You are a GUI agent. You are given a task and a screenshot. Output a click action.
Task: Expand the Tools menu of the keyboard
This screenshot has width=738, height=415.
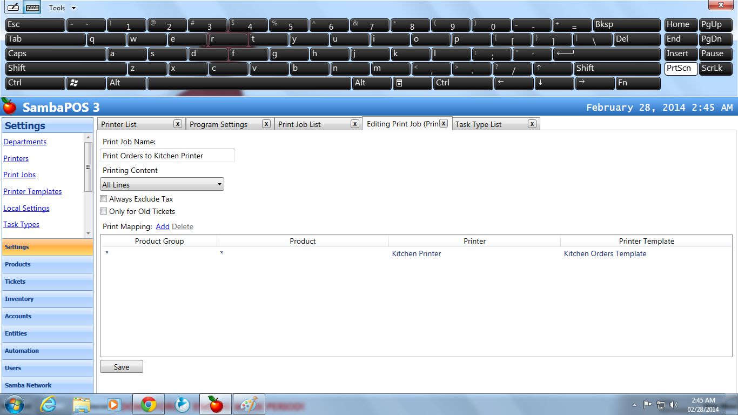pyautogui.click(x=62, y=8)
